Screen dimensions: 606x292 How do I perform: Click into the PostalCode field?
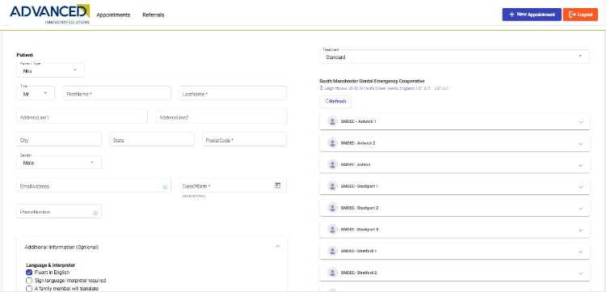coord(245,140)
